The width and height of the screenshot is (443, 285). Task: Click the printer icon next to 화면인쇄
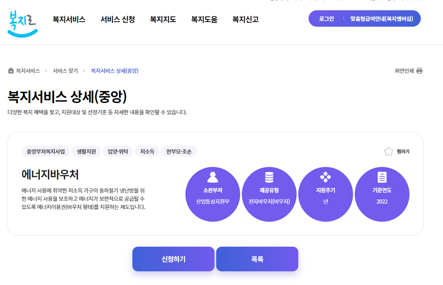point(419,70)
